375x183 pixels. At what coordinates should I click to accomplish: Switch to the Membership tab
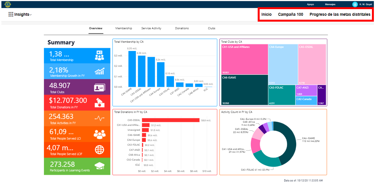124,28
